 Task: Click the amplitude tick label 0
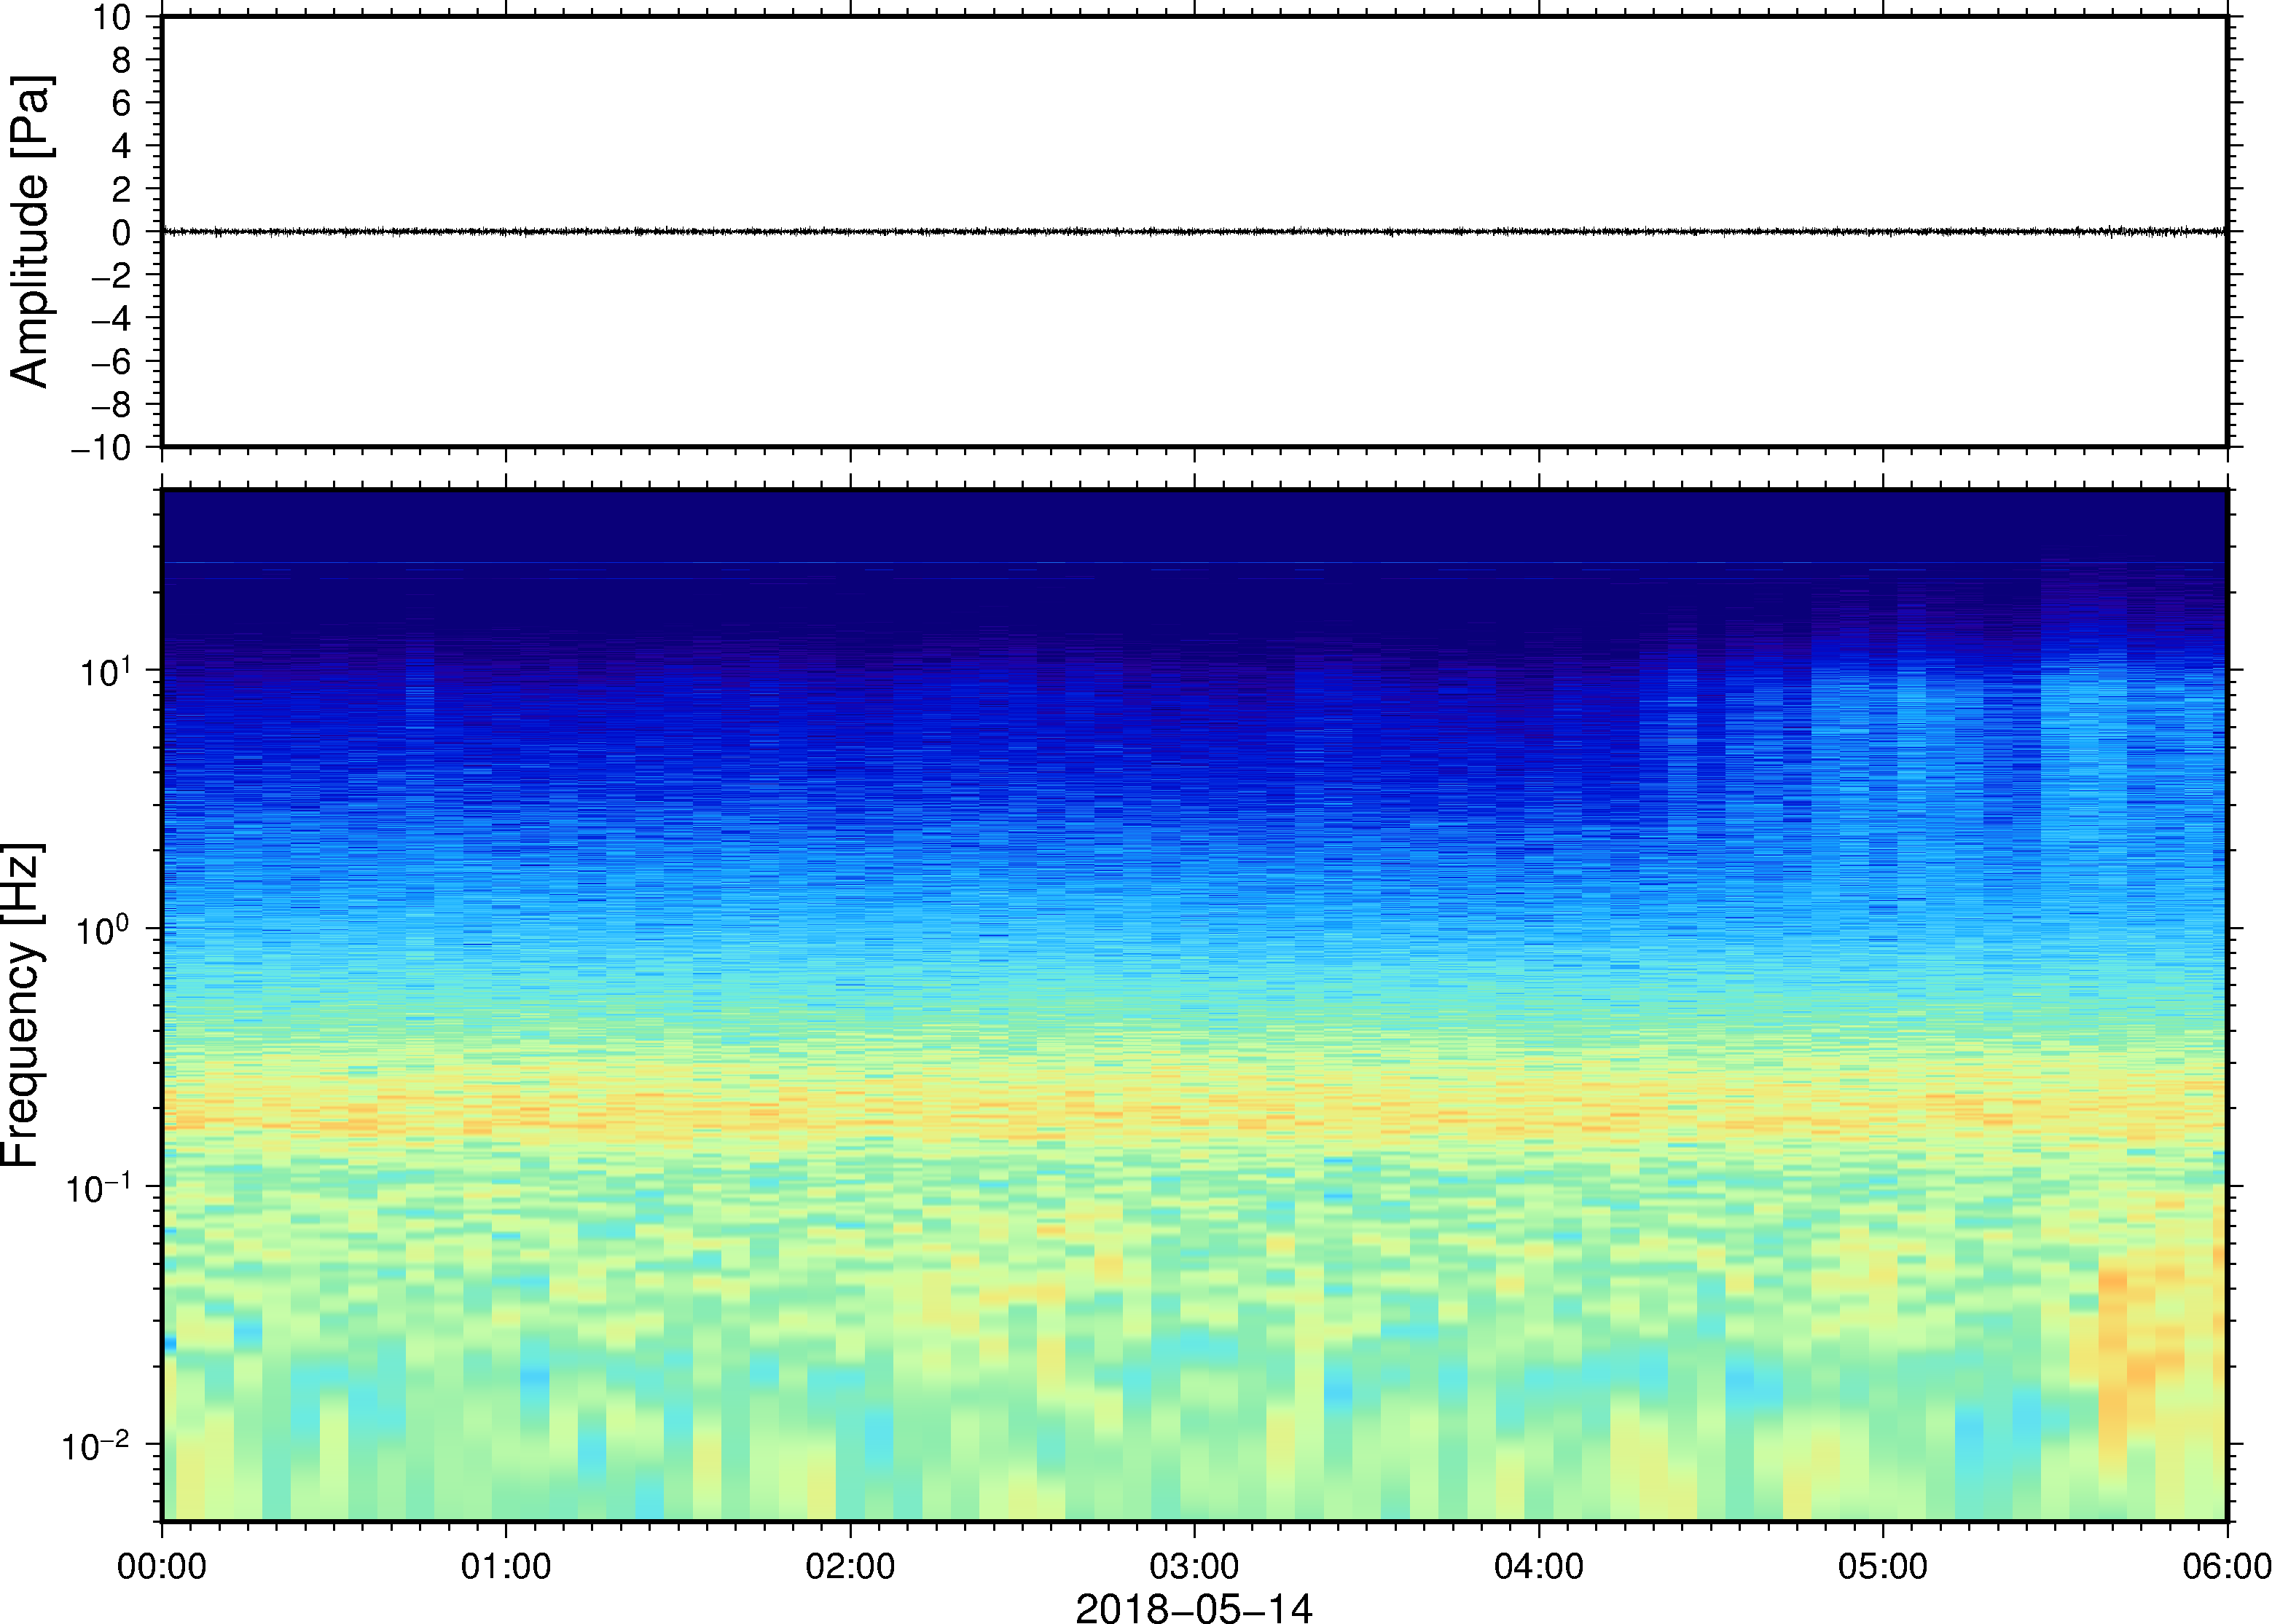pyautogui.click(x=121, y=232)
